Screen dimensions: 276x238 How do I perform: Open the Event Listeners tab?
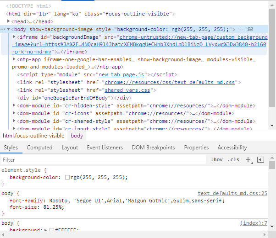pos(105,148)
